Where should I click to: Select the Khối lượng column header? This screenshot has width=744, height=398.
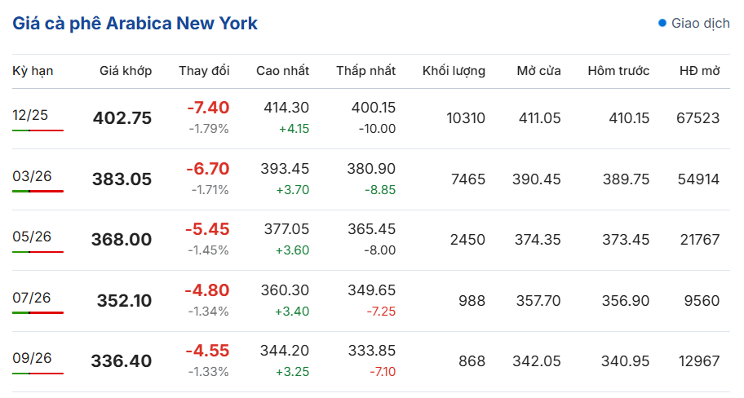click(454, 71)
